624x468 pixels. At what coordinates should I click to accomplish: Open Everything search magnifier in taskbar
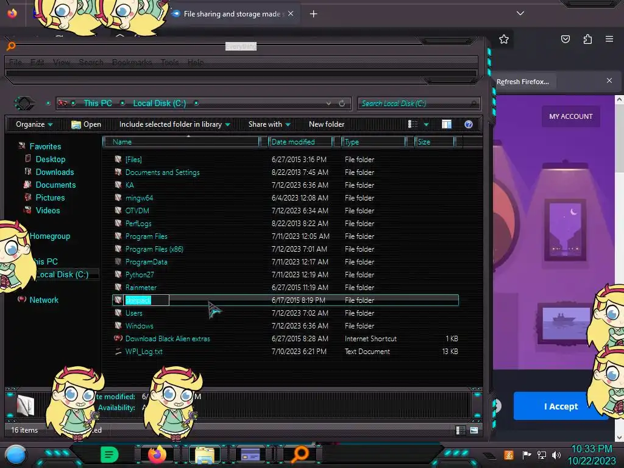300,455
